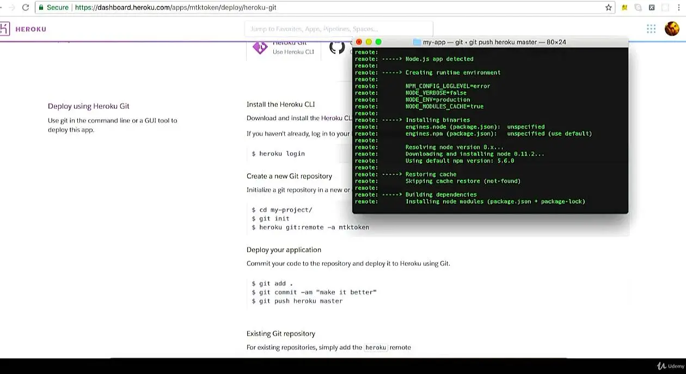
Task: Select the GitHub deployment method icon
Action: [337, 47]
